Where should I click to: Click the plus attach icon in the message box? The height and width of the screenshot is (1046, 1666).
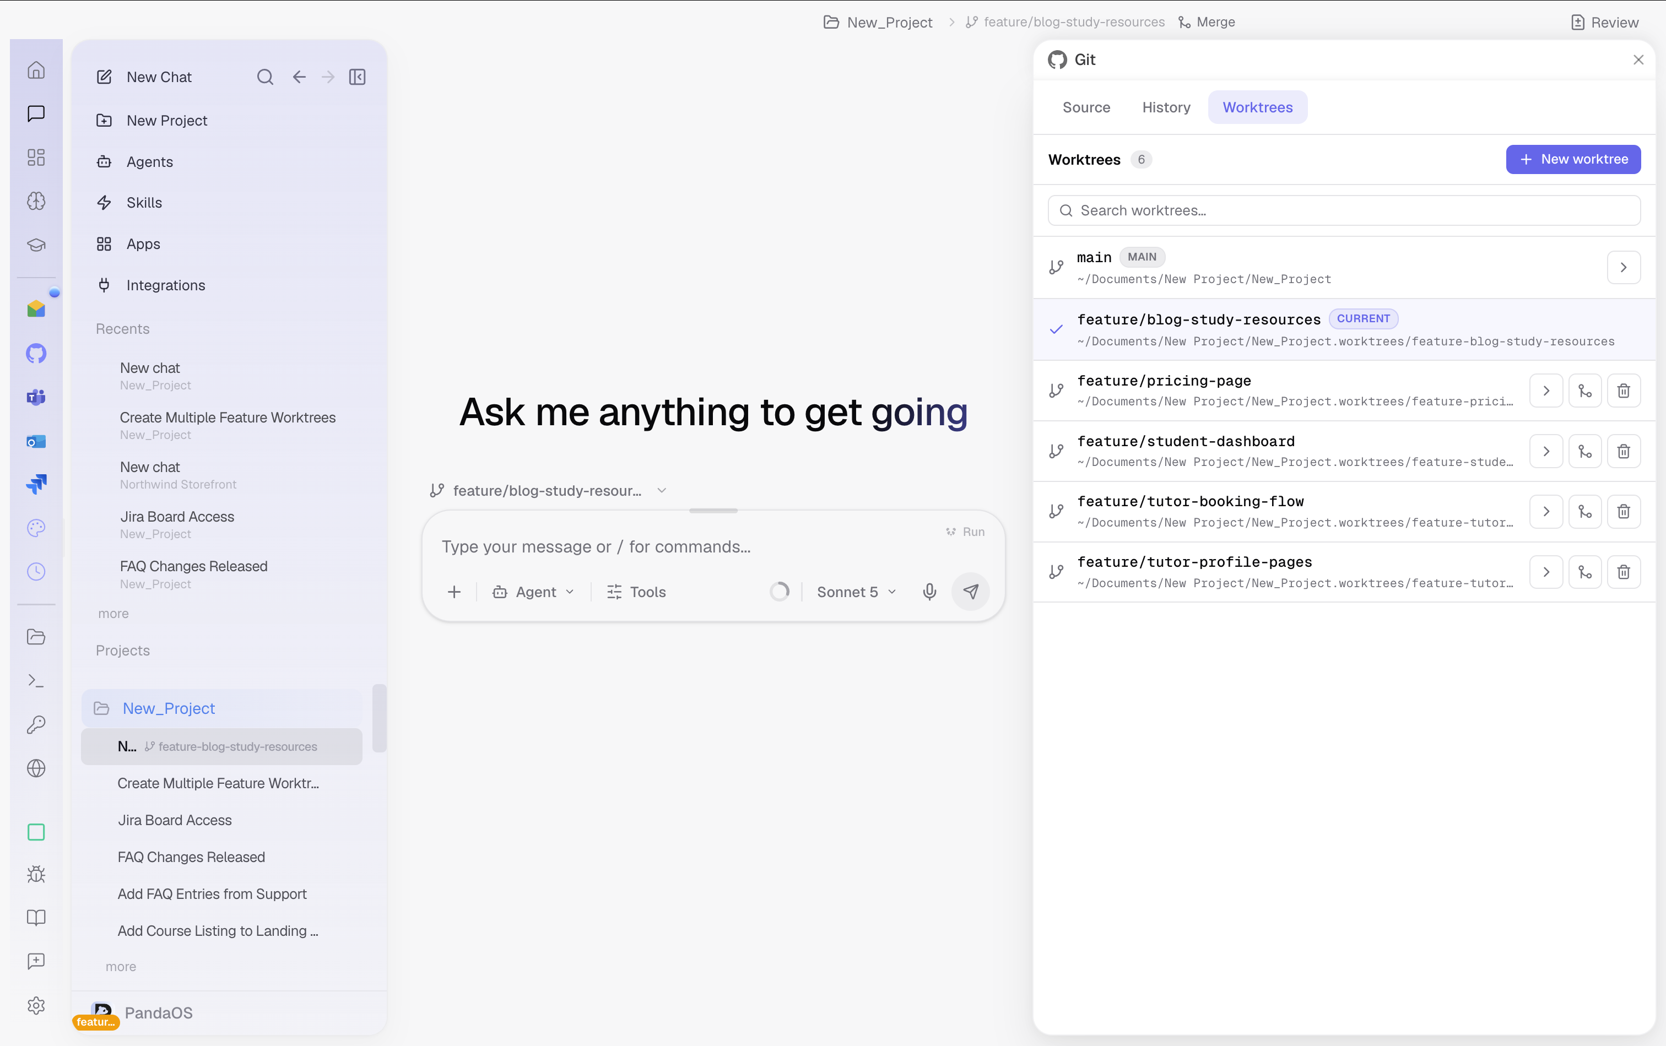point(454,592)
